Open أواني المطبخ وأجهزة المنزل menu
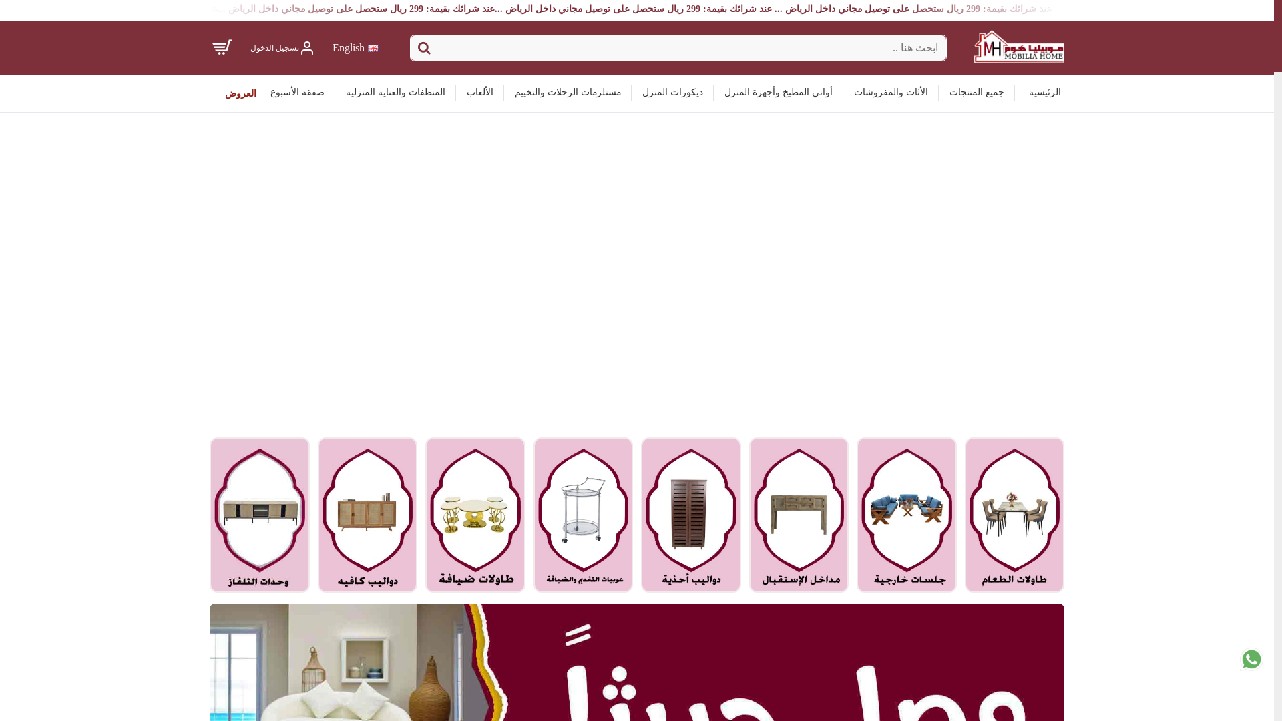The width and height of the screenshot is (1282, 721). [x=778, y=93]
